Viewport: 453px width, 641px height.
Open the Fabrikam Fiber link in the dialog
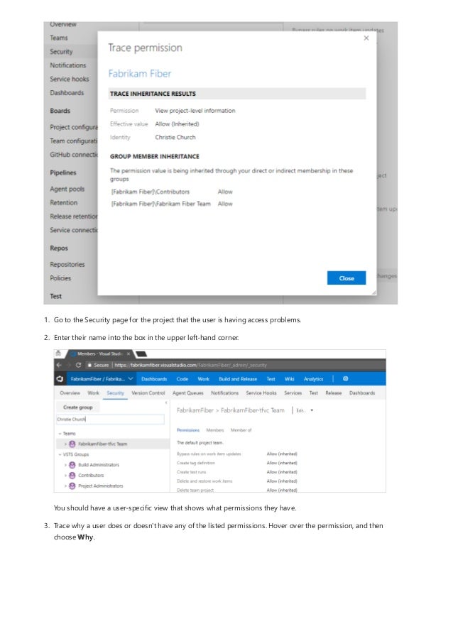point(139,74)
